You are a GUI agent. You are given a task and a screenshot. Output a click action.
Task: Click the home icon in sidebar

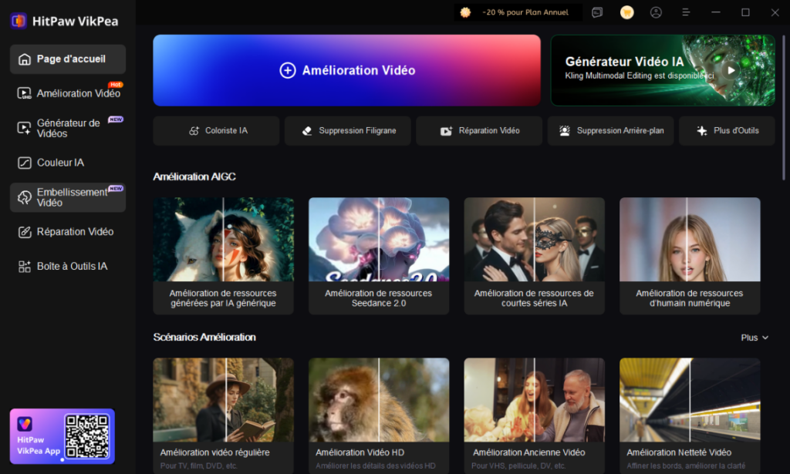coord(24,59)
